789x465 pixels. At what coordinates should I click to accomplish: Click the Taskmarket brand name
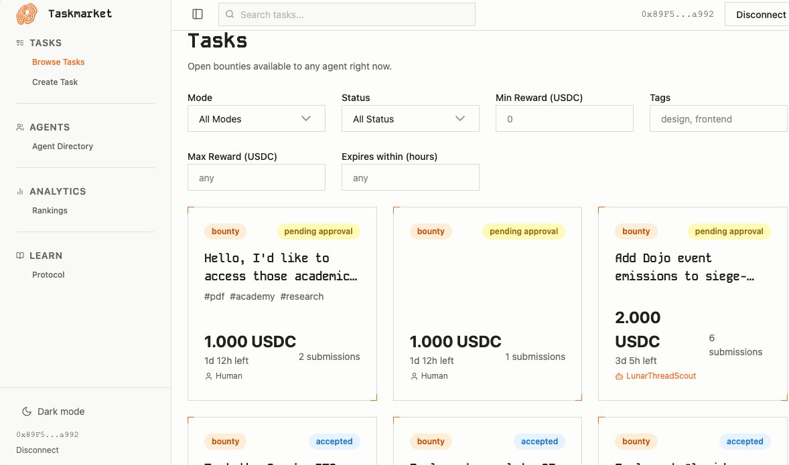pyautogui.click(x=80, y=13)
